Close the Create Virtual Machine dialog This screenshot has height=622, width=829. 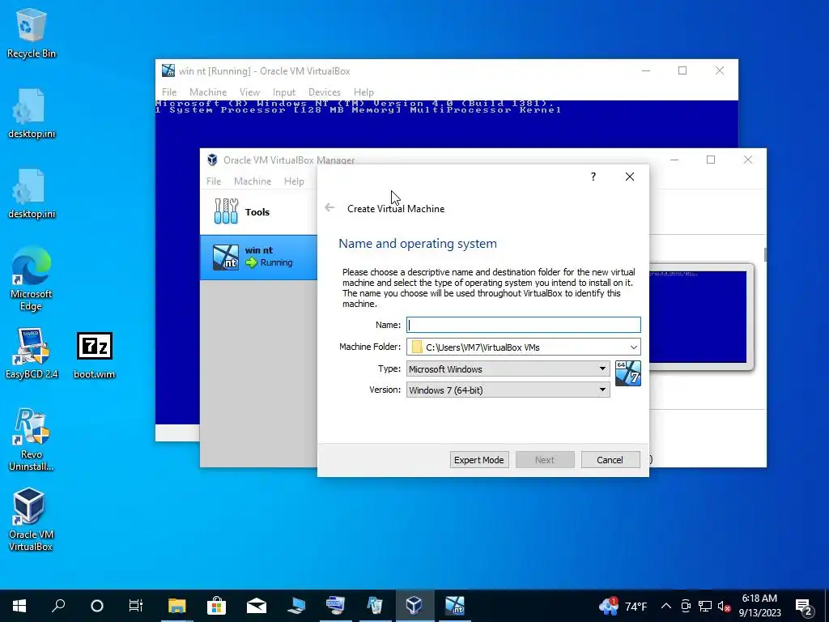[630, 177]
